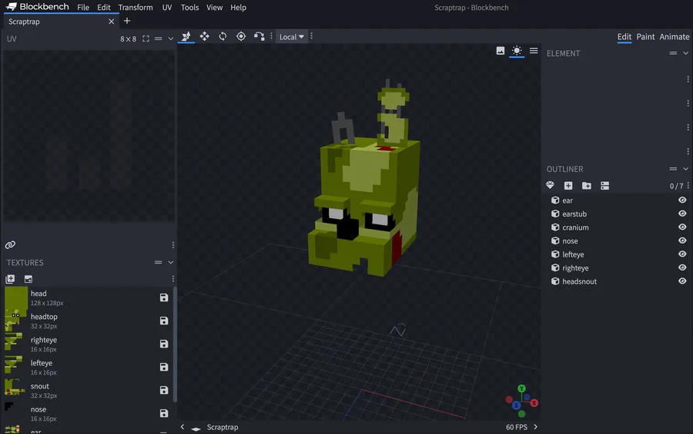
Task: Click the right arrow beside 60 FPS
Action: tap(536, 427)
